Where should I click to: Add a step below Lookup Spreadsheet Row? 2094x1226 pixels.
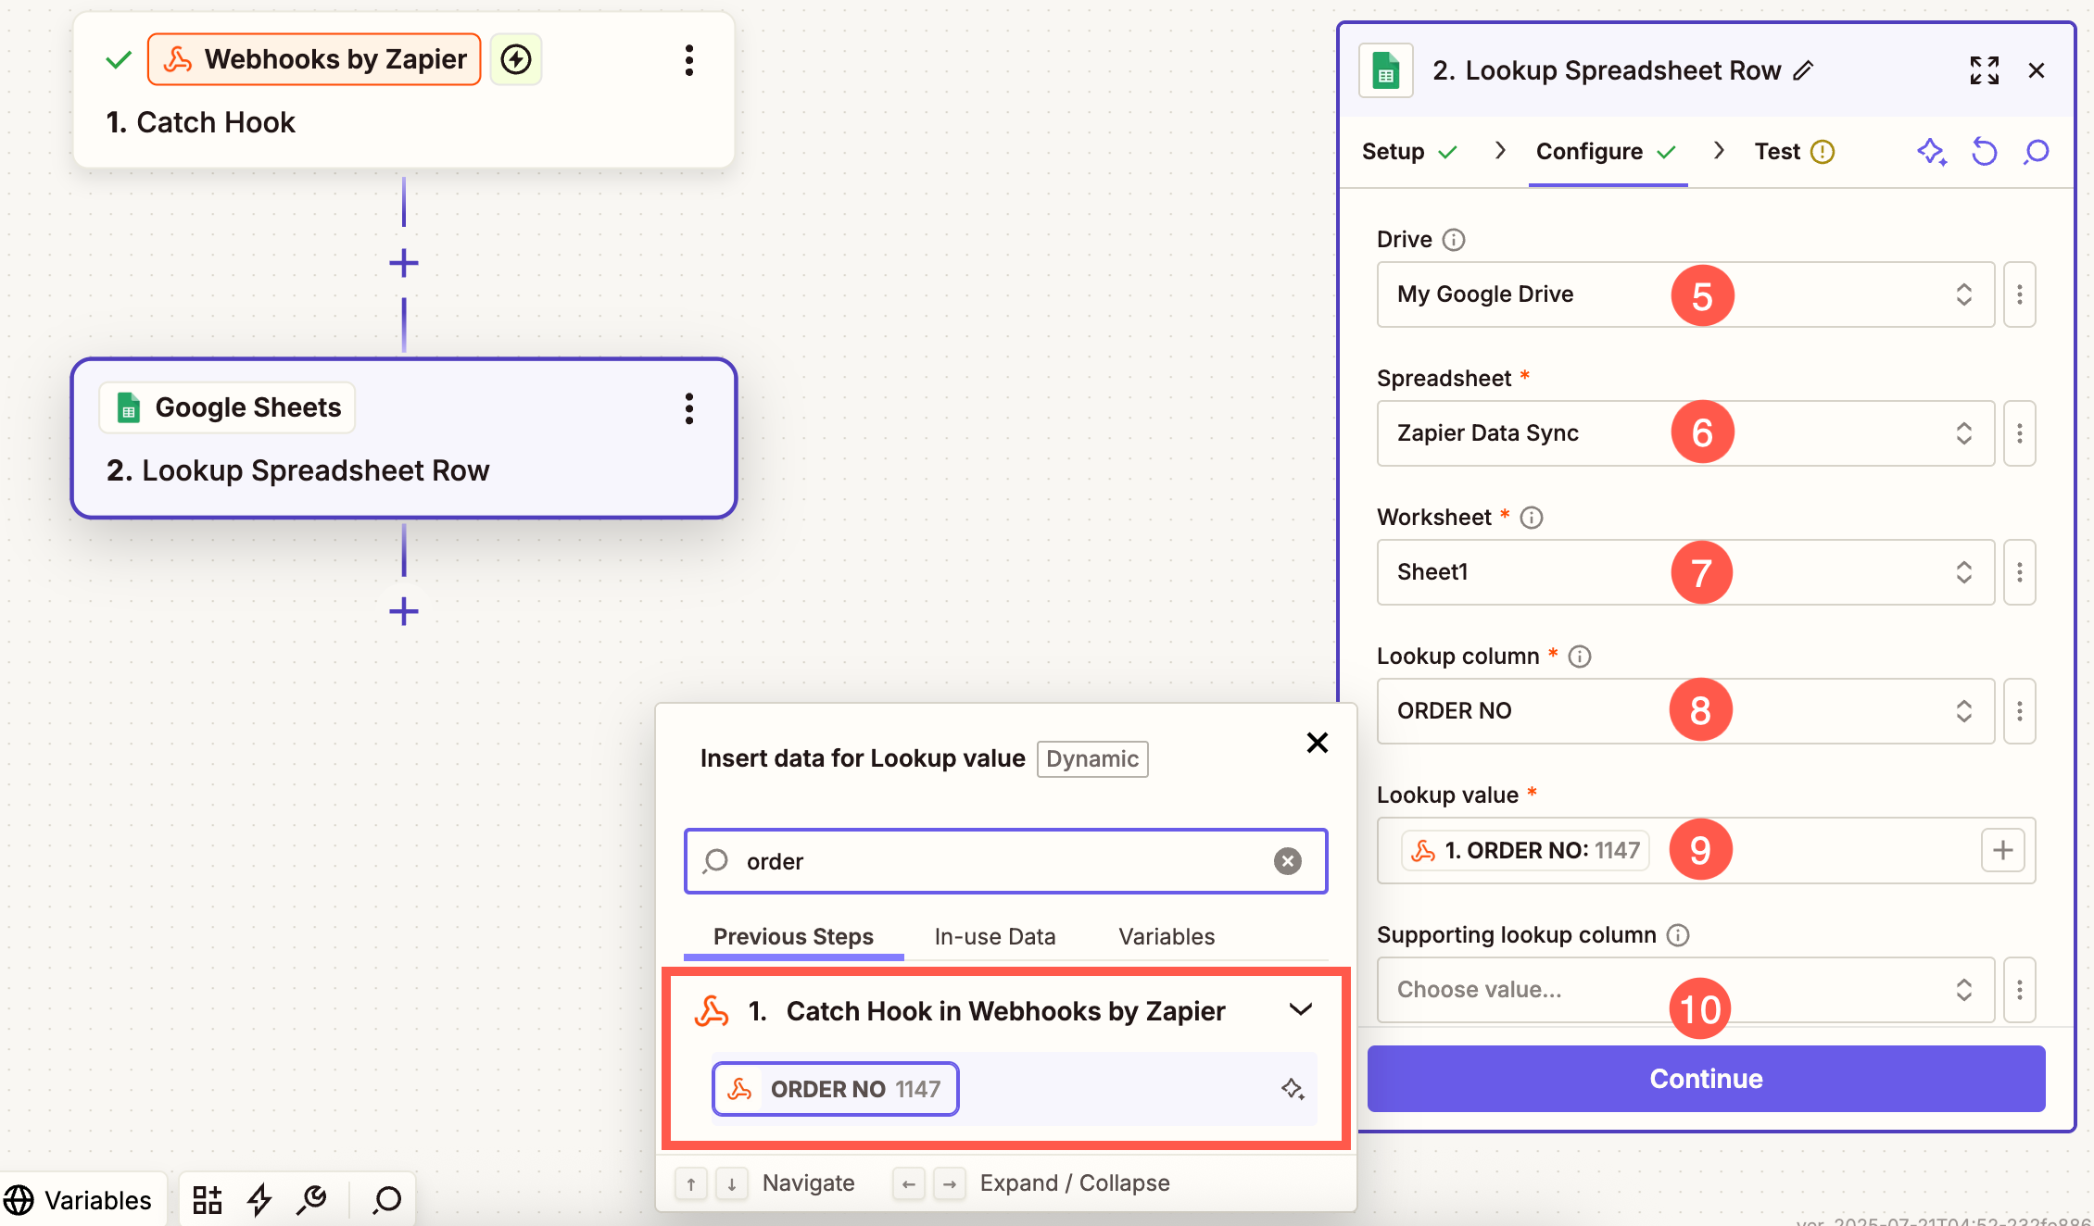403,611
